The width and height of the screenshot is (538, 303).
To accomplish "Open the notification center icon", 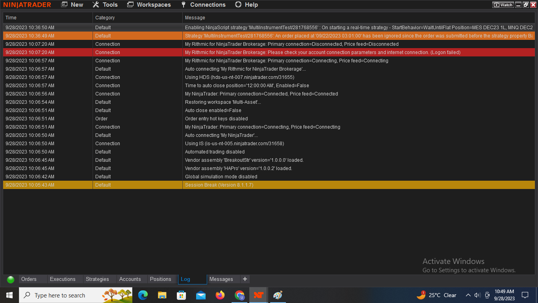I will pyautogui.click(x=525, y=295).
